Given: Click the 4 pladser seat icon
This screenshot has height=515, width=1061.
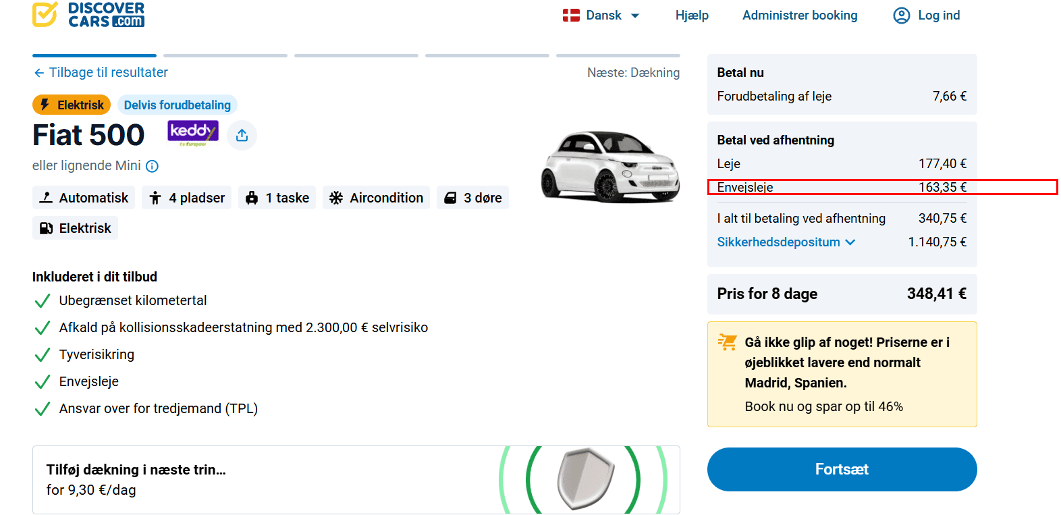Looking at the screenshot, I should click(x=155, y=198).
